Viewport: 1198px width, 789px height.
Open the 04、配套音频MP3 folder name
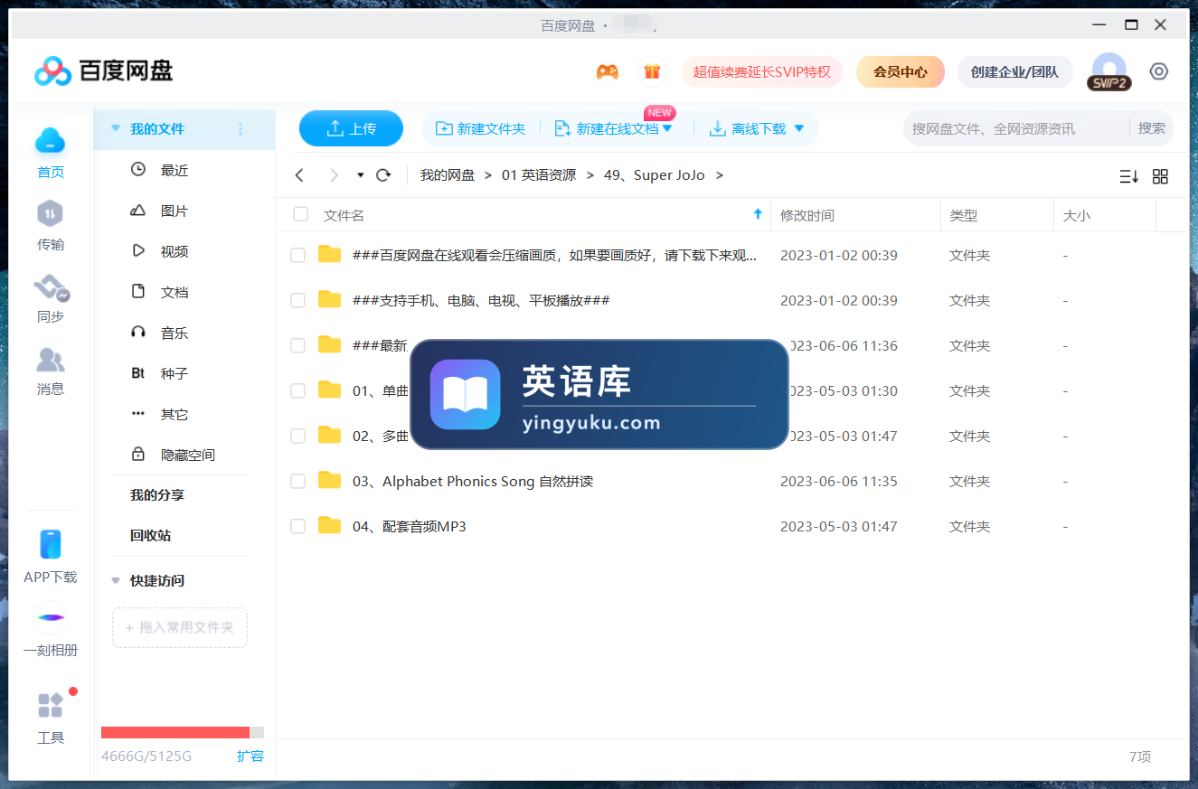click(x=410, y=526)
